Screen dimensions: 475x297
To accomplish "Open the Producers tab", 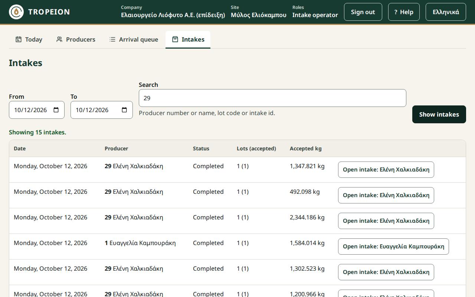I will coord(76,39).
